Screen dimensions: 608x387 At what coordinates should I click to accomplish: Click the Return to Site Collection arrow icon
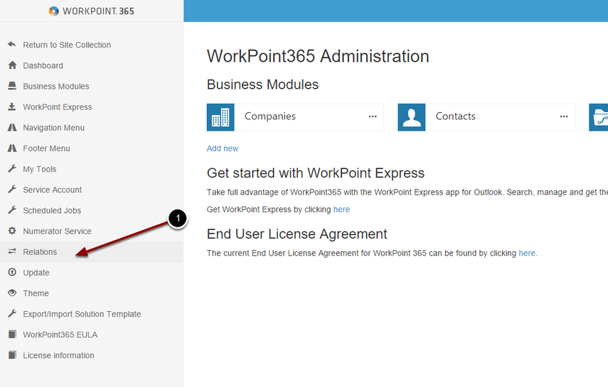[x=12, y=44]
